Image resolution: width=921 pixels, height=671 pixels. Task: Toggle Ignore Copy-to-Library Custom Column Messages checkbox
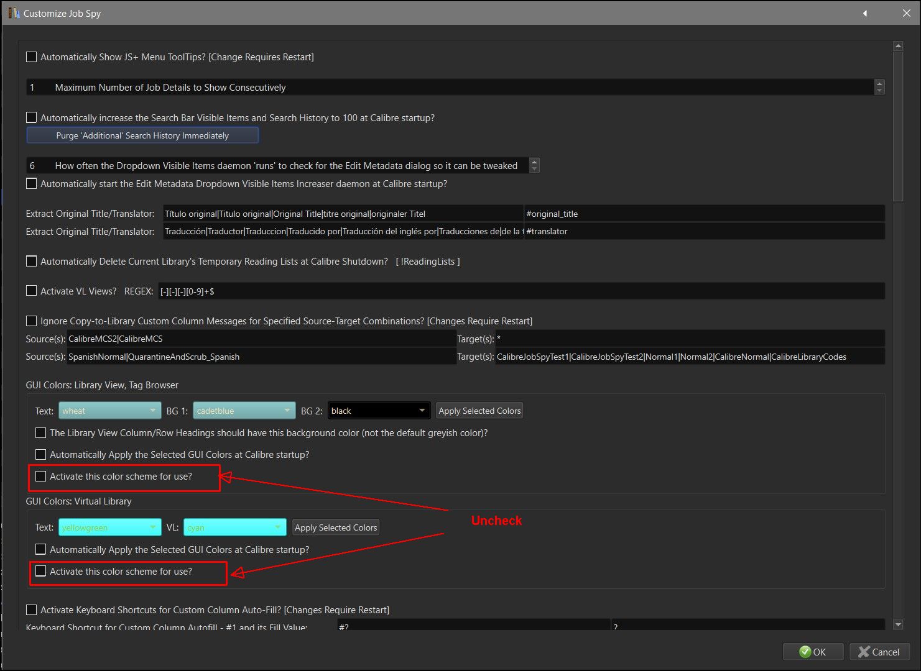tap(31, 321)
